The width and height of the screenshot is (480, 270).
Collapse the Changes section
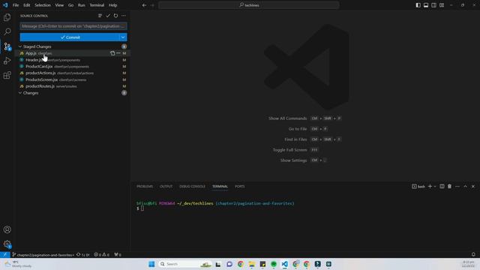(20, 93)
